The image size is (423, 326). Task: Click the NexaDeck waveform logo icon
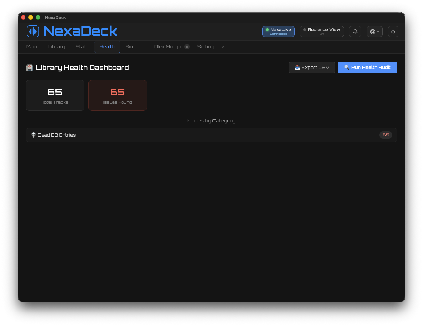[x=33, y=31]
